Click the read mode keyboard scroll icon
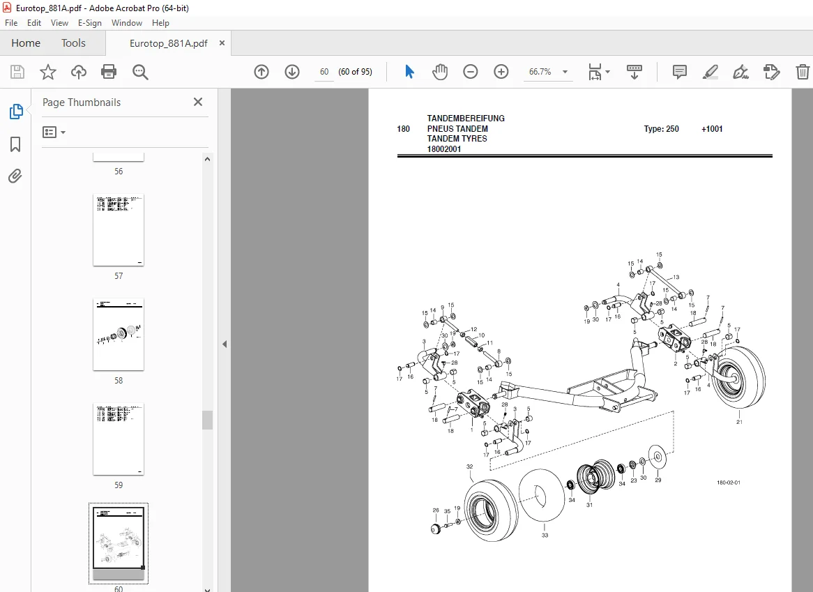The height and width of the screenshot is (592, 813). [x=634, y=72]
